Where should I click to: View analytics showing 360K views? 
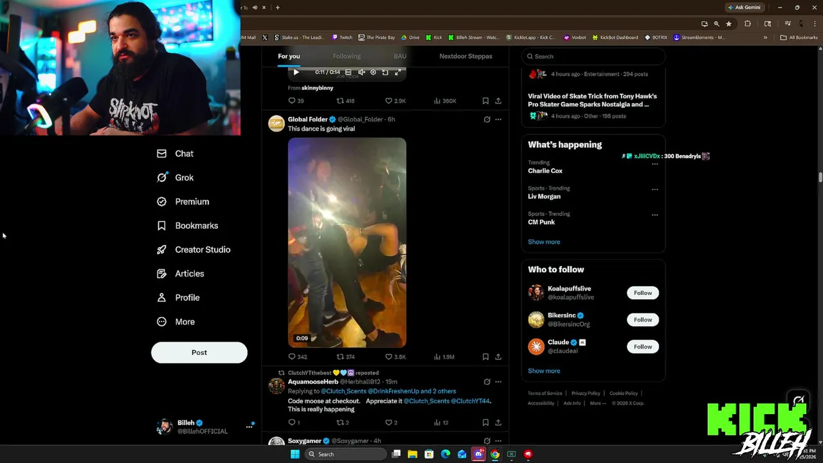pos(445,101)
